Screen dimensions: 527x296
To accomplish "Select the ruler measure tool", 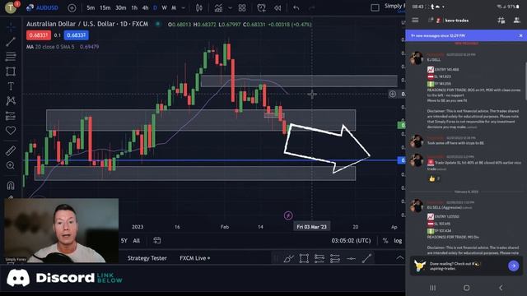I will [x=11, y=150].
